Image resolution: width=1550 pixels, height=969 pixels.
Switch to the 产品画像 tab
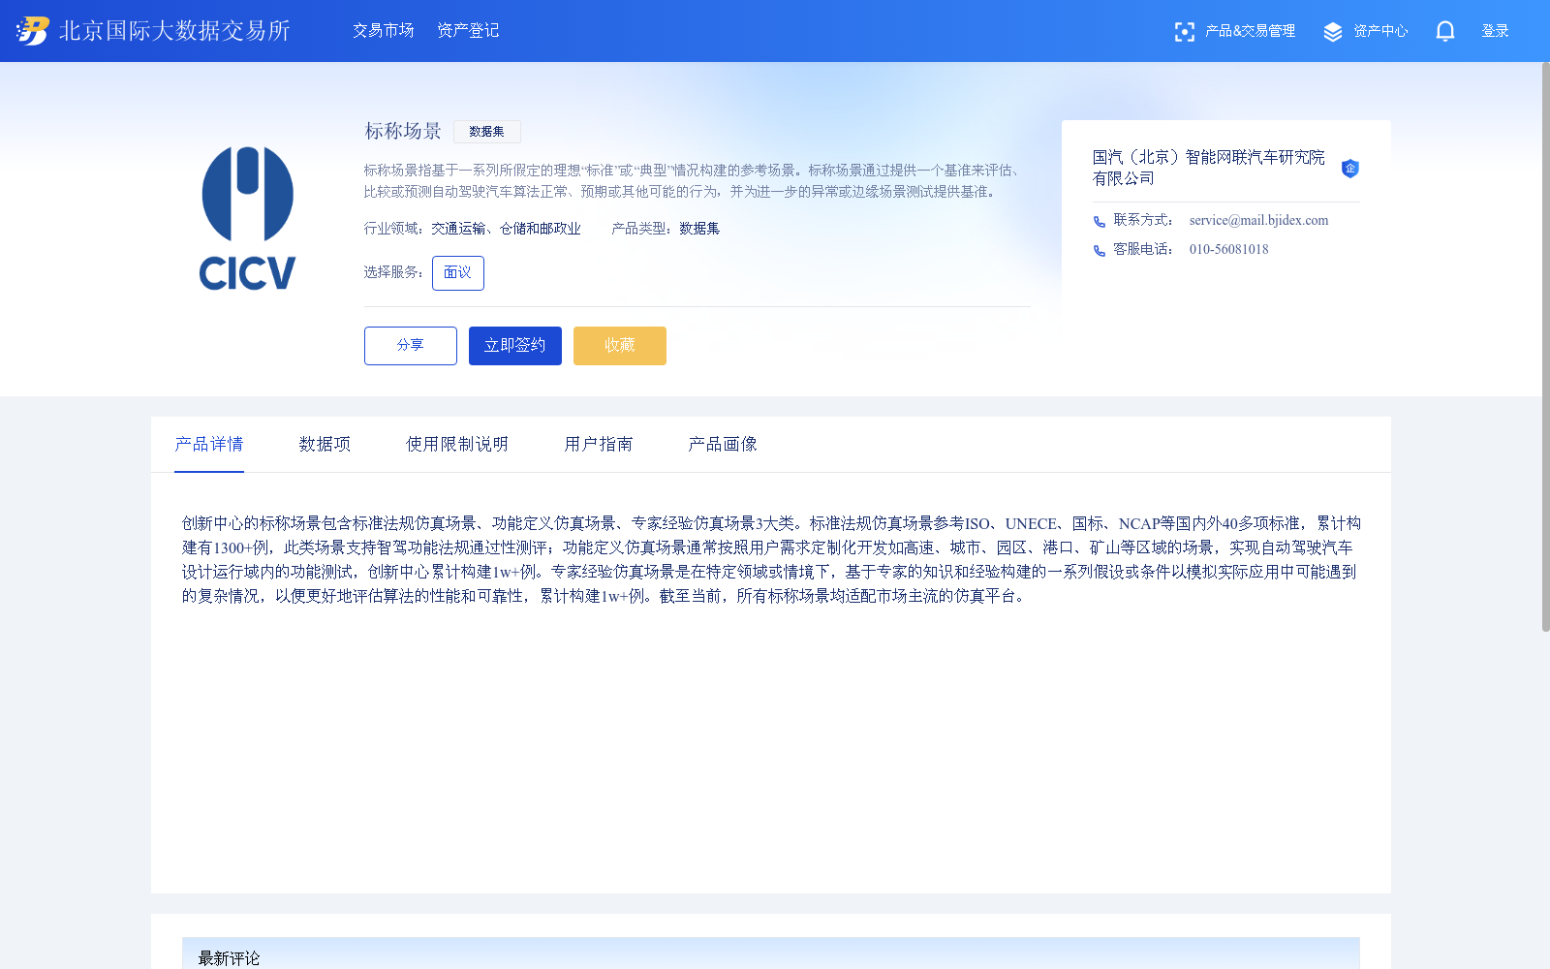(723, 445)
